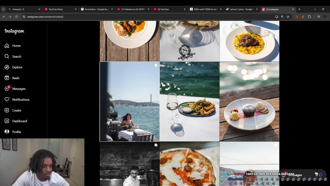
Task: Open the tab search dropdown arrow
Action: click(x=3, y=9)
